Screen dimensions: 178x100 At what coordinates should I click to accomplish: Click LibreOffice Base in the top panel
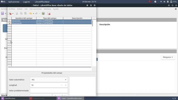(42, 2)
